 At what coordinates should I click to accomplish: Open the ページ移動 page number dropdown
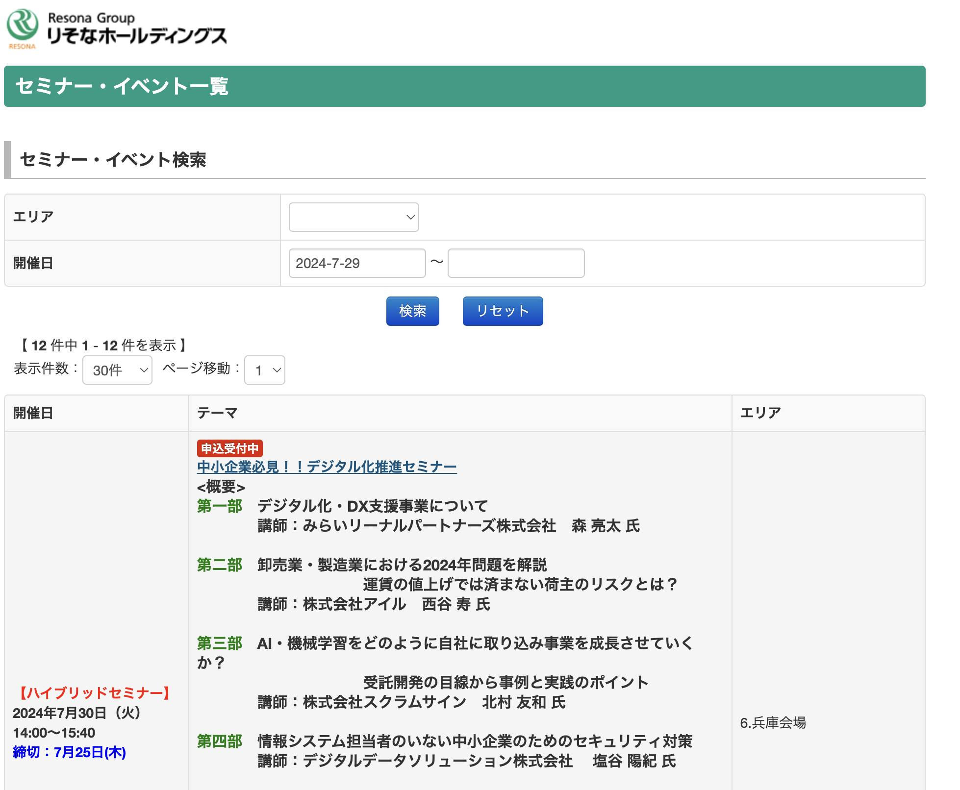265,370
